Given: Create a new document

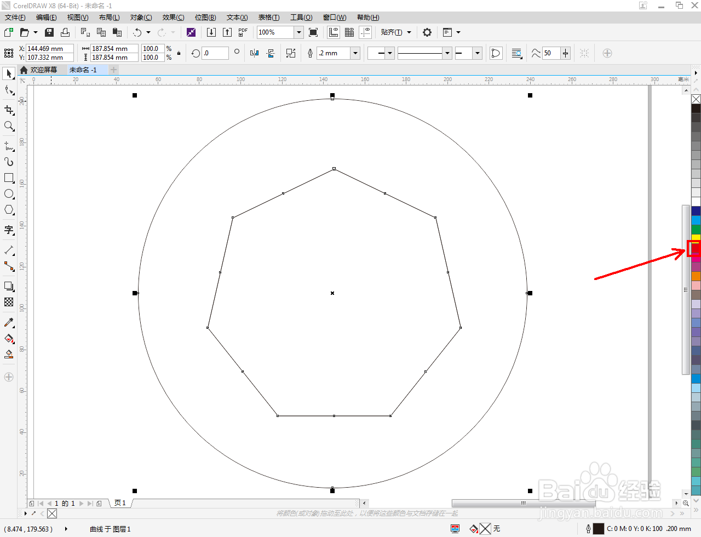Looking at the screenshot, I should click(9, 32).
